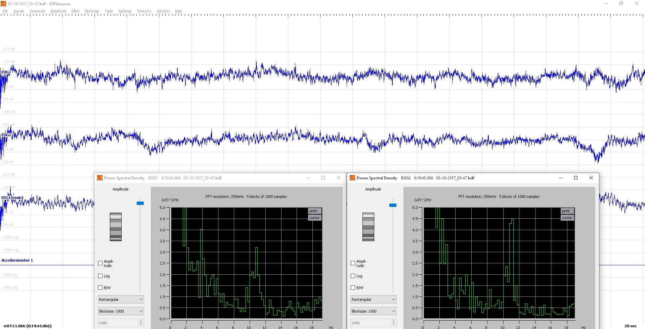The height and width of the screenshot is (329, 645).
Task: Enable B/W checkbox in EOG1 window
Action: [x=100, y=288]
